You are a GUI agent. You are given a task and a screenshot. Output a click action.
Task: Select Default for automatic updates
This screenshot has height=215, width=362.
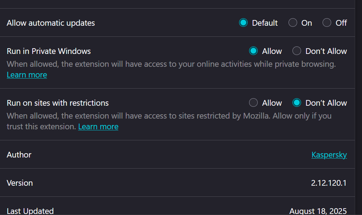(243, 23)
